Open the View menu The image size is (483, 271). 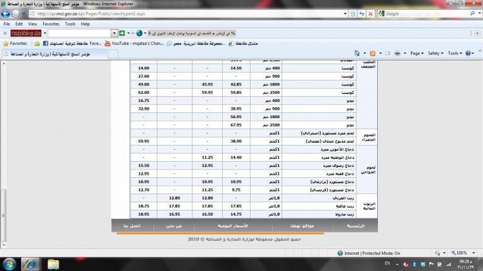tap(32, 24)
